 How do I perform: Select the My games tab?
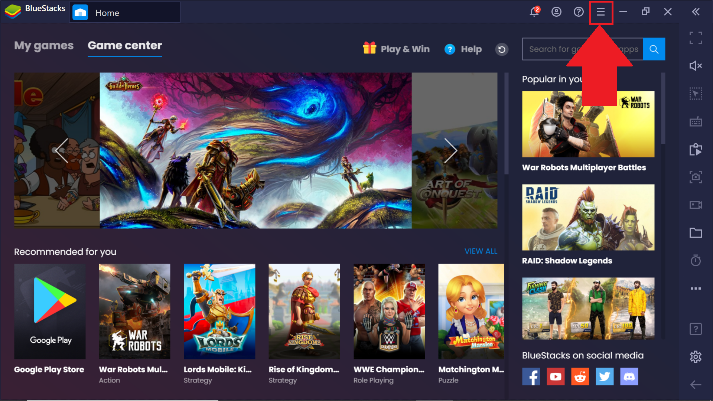coord(43,45)
